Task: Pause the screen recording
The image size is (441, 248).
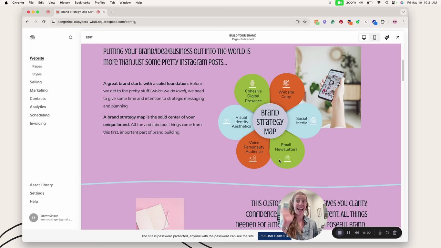Action: [348, 232]
